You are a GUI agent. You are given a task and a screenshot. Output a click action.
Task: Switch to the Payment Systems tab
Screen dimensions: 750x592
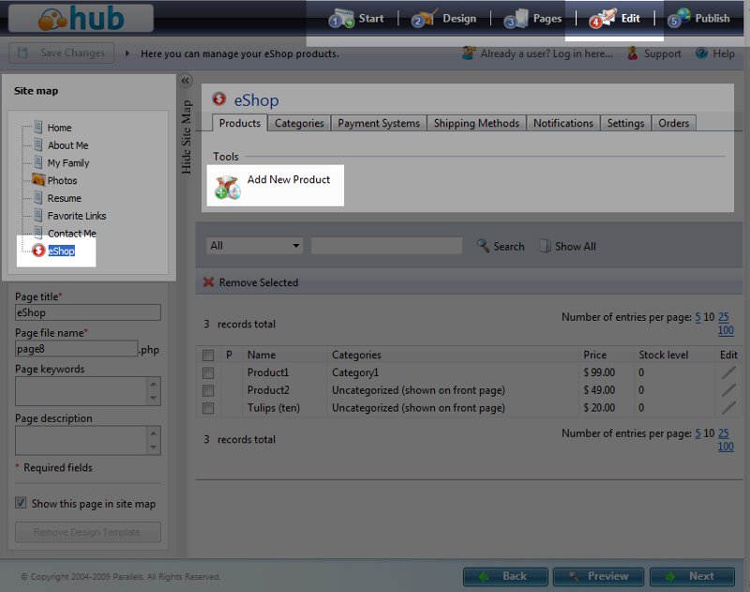pyautogui.click(x=379, y=123)
